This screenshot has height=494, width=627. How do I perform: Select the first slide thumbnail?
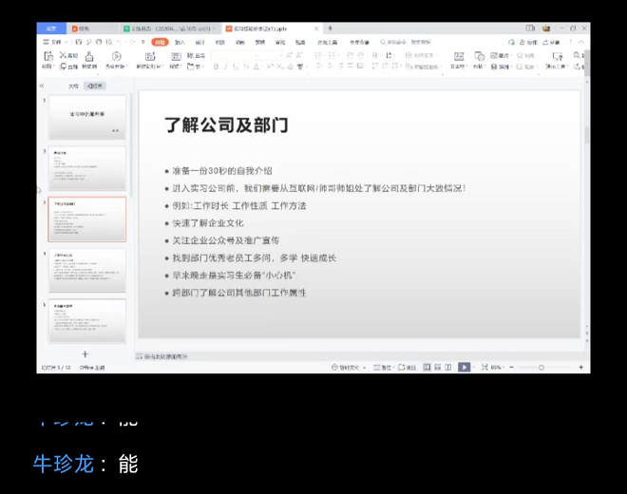[86, 117]
